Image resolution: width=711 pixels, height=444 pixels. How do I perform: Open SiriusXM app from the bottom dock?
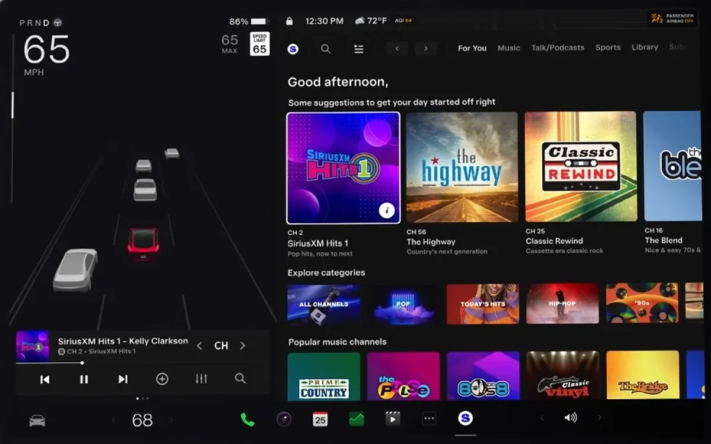click(466, 419)
